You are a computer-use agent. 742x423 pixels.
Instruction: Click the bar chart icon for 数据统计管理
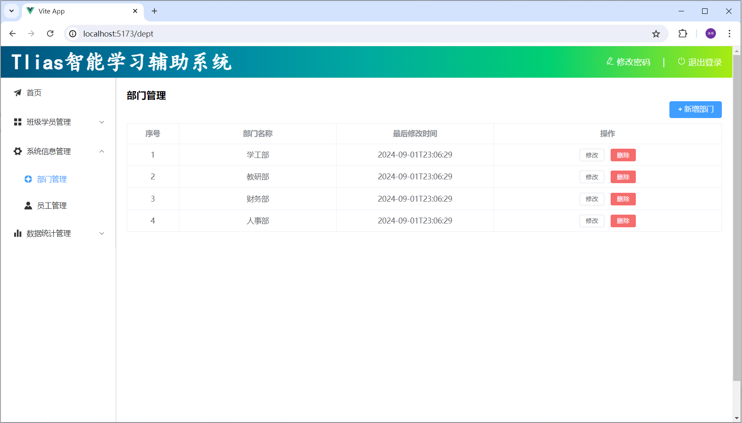(18, 234)
